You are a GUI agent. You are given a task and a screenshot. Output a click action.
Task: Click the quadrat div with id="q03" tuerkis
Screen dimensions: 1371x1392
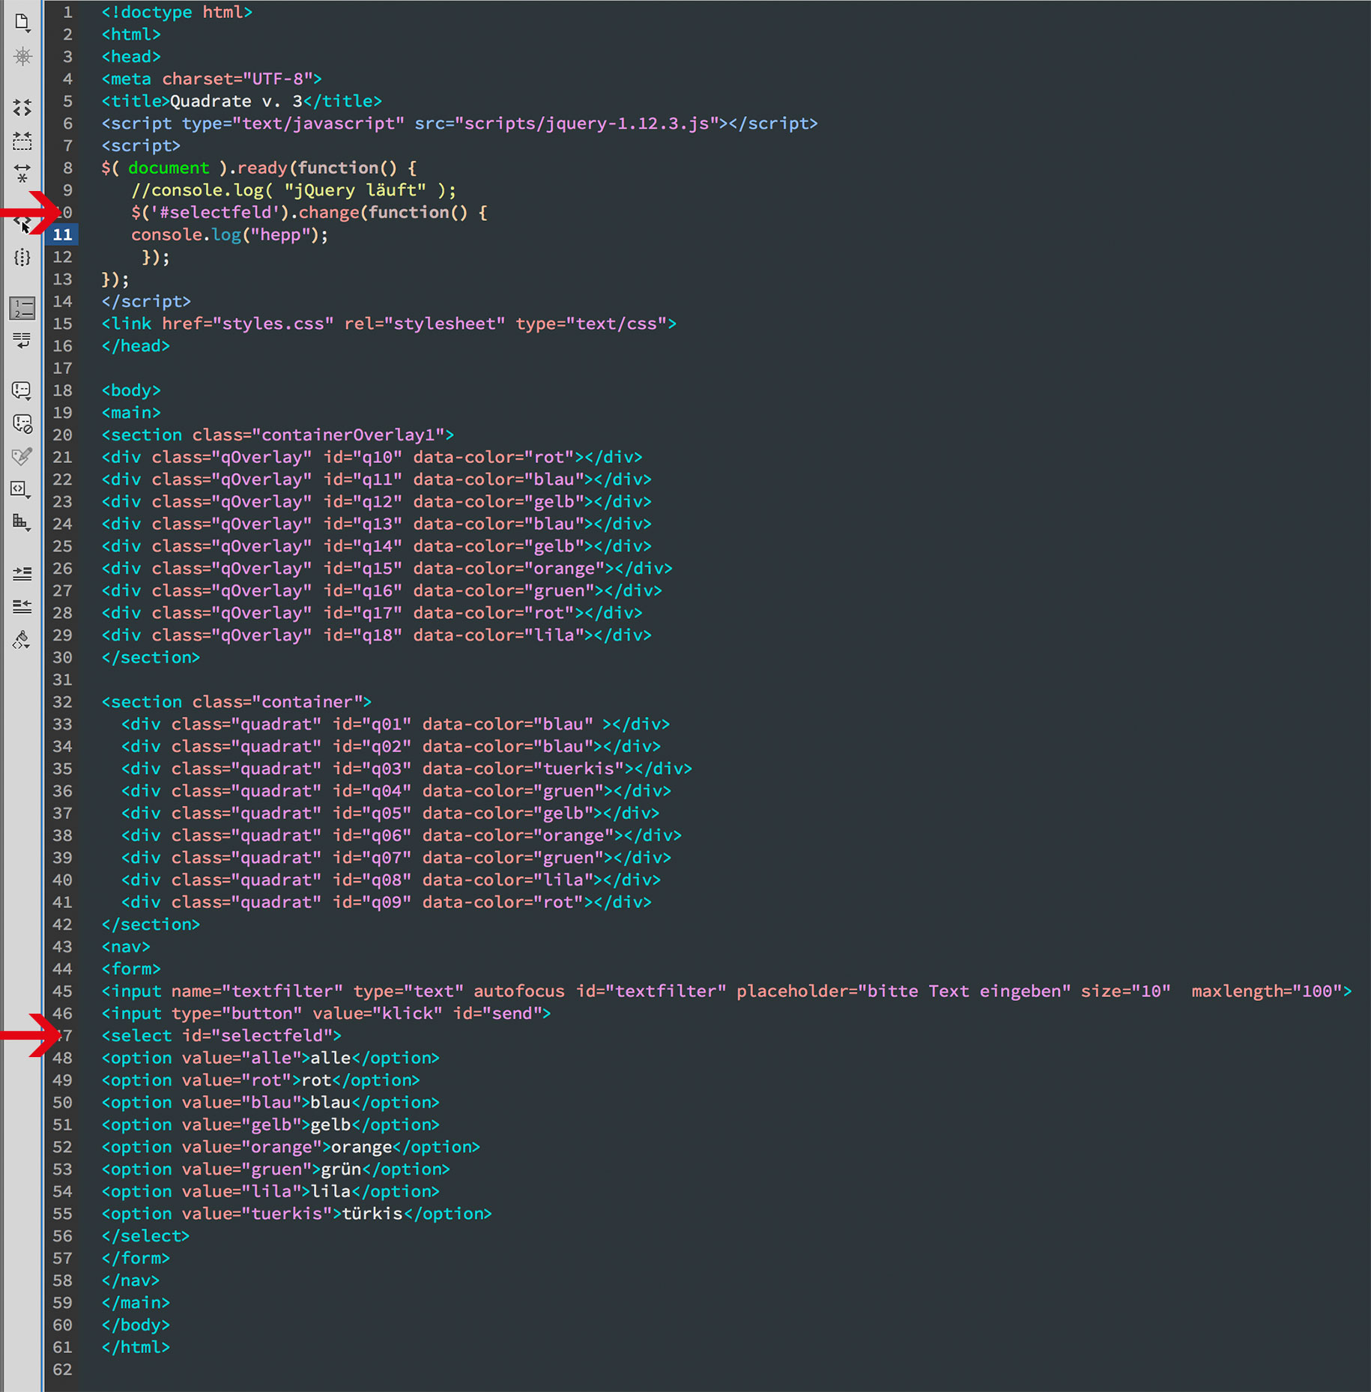(407, 769)
